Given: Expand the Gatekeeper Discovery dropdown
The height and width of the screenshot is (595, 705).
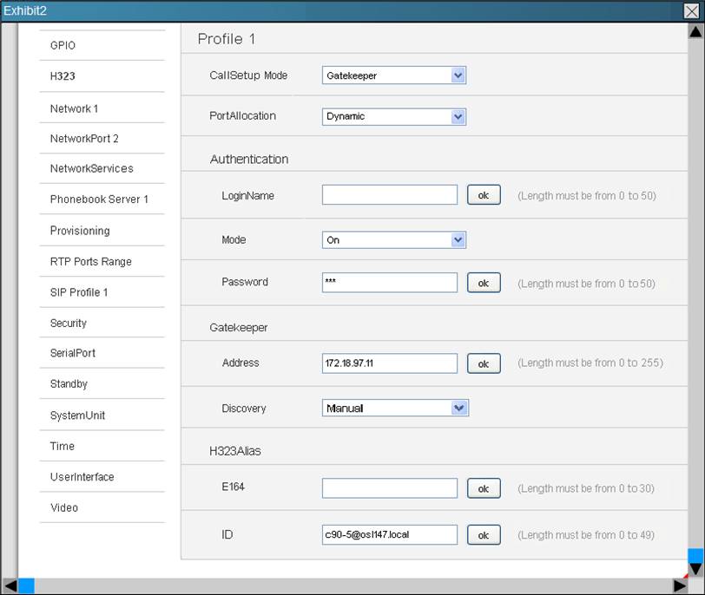Looking at the screenshot, I should [x=459, y=408].
